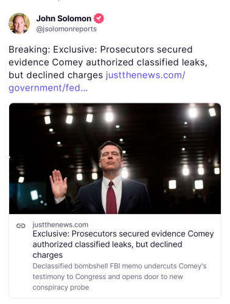Click the chain link icon in card

(21, 226)
